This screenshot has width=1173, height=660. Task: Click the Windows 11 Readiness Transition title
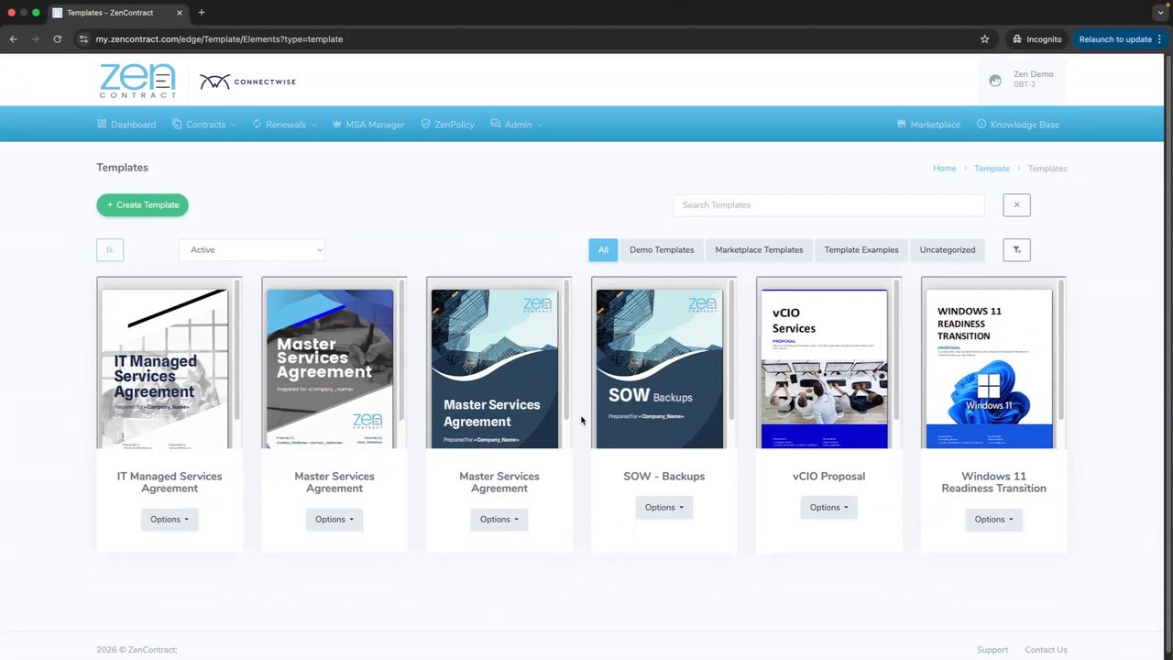994,482
